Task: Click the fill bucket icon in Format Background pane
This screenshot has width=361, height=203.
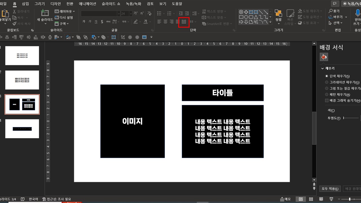Action: [324, 57]
